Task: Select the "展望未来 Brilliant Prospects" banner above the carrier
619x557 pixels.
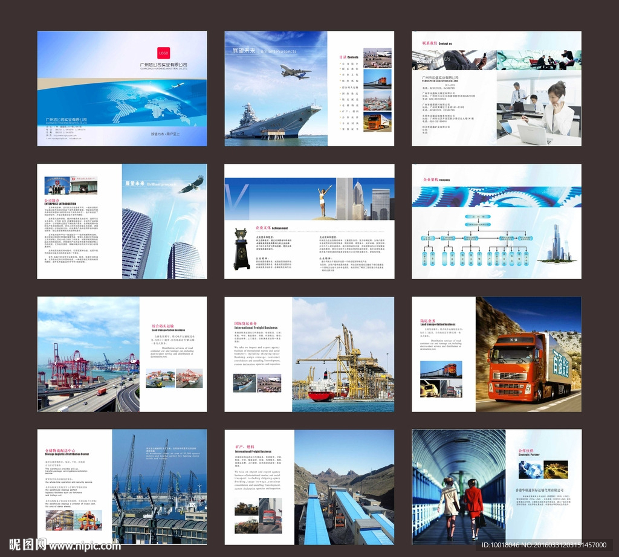Action: click(264, 51)
